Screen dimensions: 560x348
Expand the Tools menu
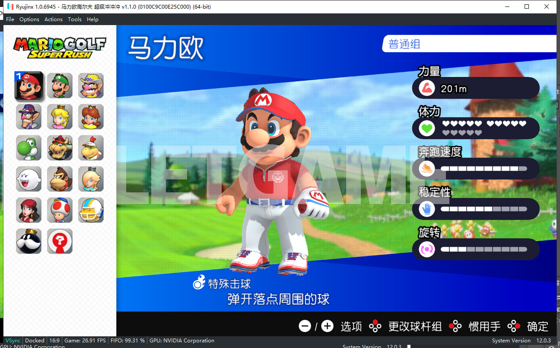pos(75,19)
